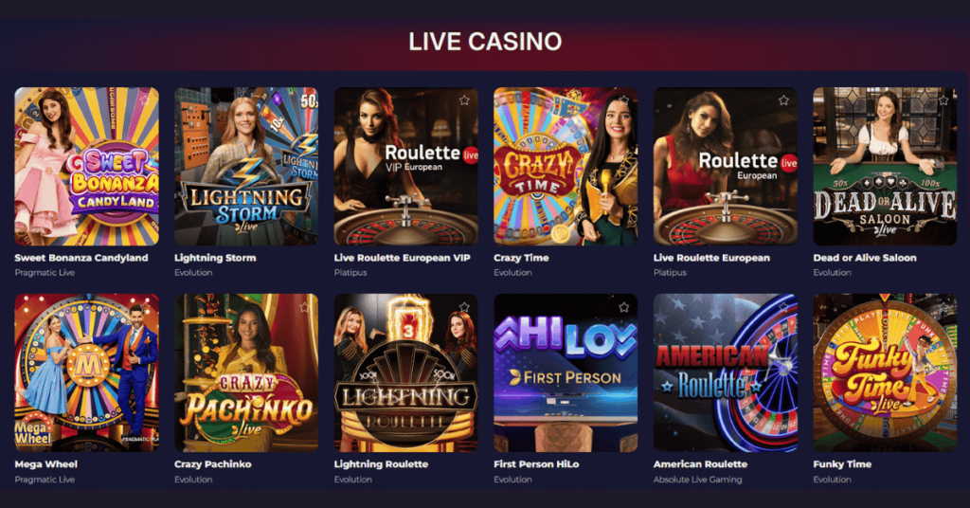970x508 pixels.
Task: Add Dead or Alive Saloon to favorites
Action: pos(943,100)
